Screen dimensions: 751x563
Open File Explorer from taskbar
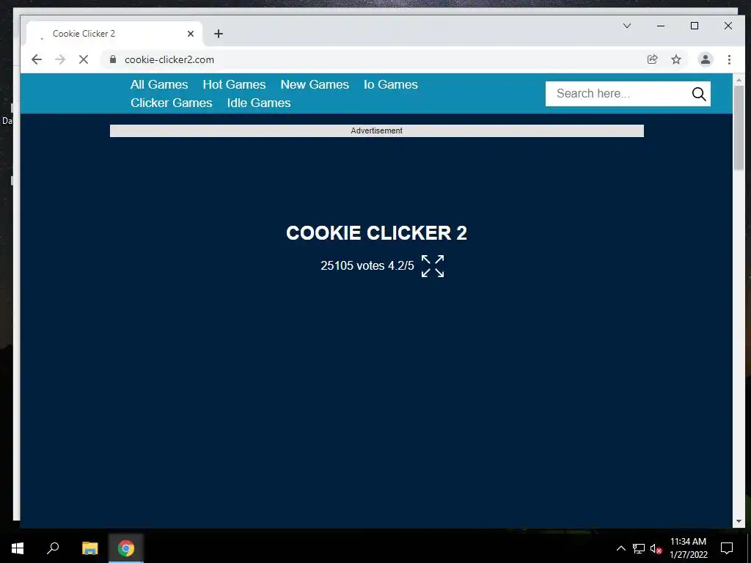[90, 548]
